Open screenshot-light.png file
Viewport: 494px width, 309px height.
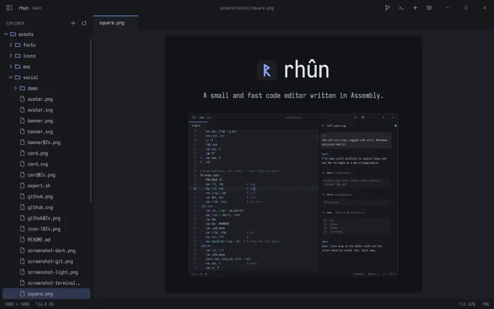click(46, 272)
